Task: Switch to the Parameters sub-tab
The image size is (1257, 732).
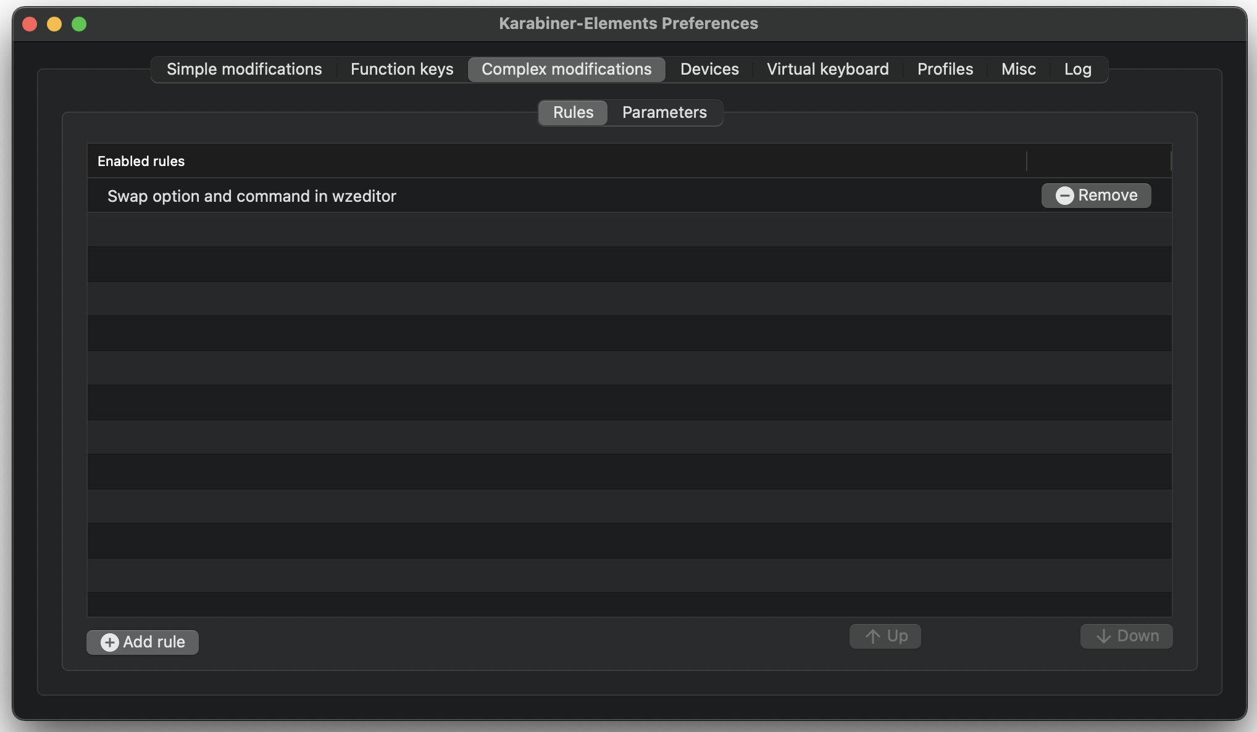Action: (x=664, y=112)
